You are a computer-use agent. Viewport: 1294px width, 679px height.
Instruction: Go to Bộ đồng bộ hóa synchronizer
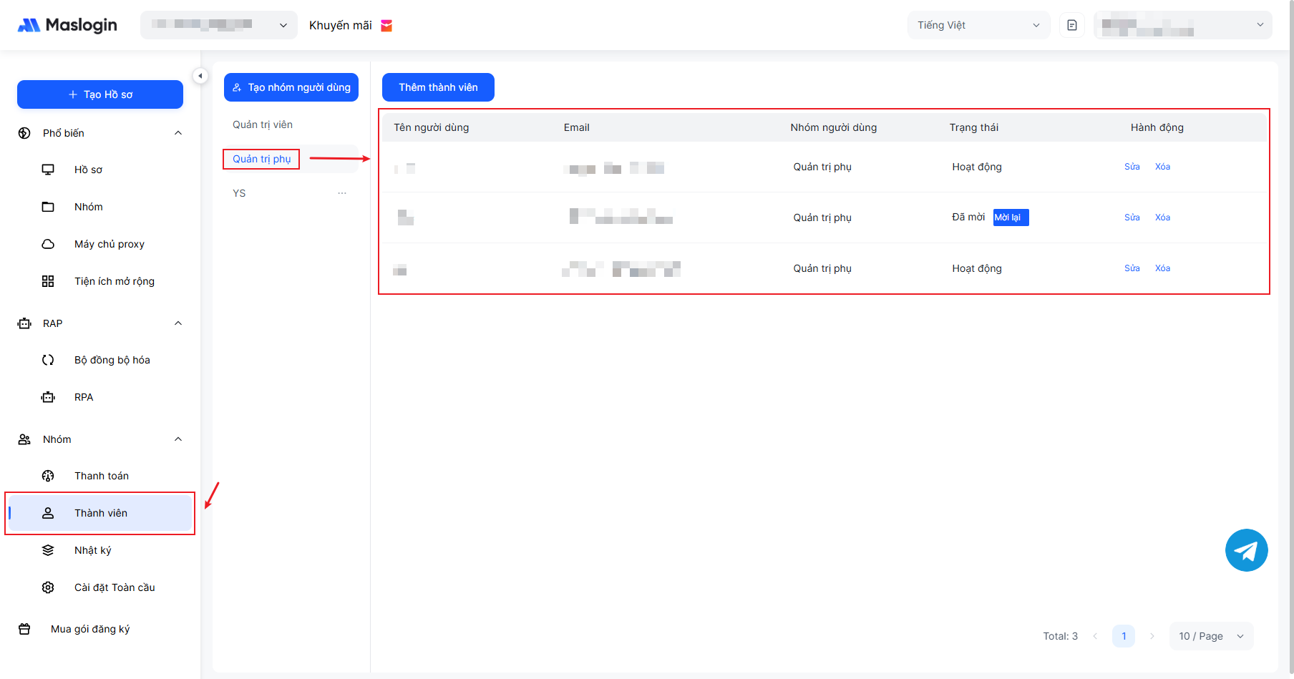[x=112, y=360]
